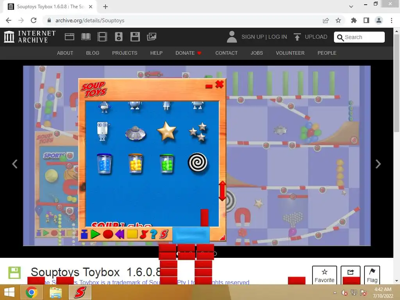
Task: Click the red music note icon
Action: [144, 234]
